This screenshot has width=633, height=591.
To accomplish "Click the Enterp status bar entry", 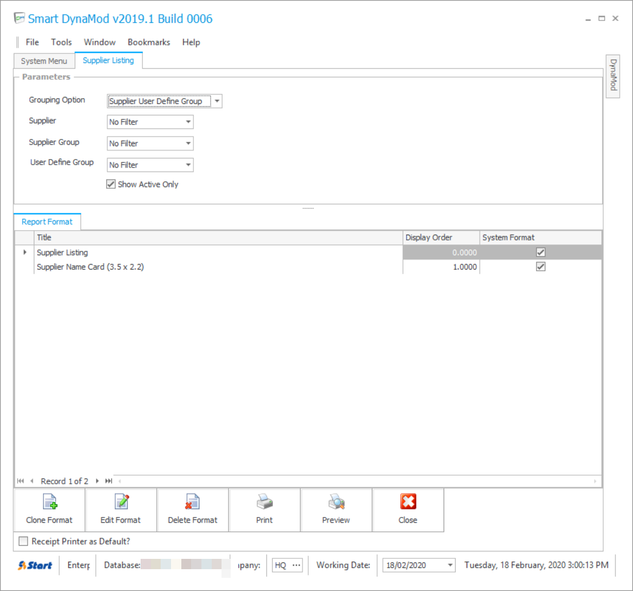I will click(78, 565).
